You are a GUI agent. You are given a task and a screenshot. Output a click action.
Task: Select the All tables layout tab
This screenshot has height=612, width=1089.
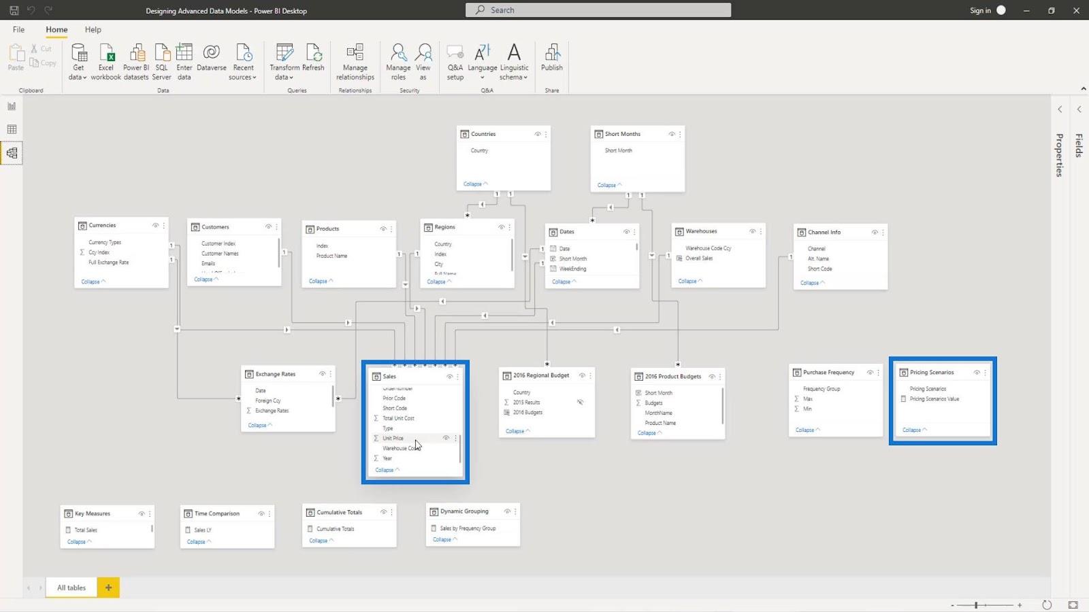(71, 588)
